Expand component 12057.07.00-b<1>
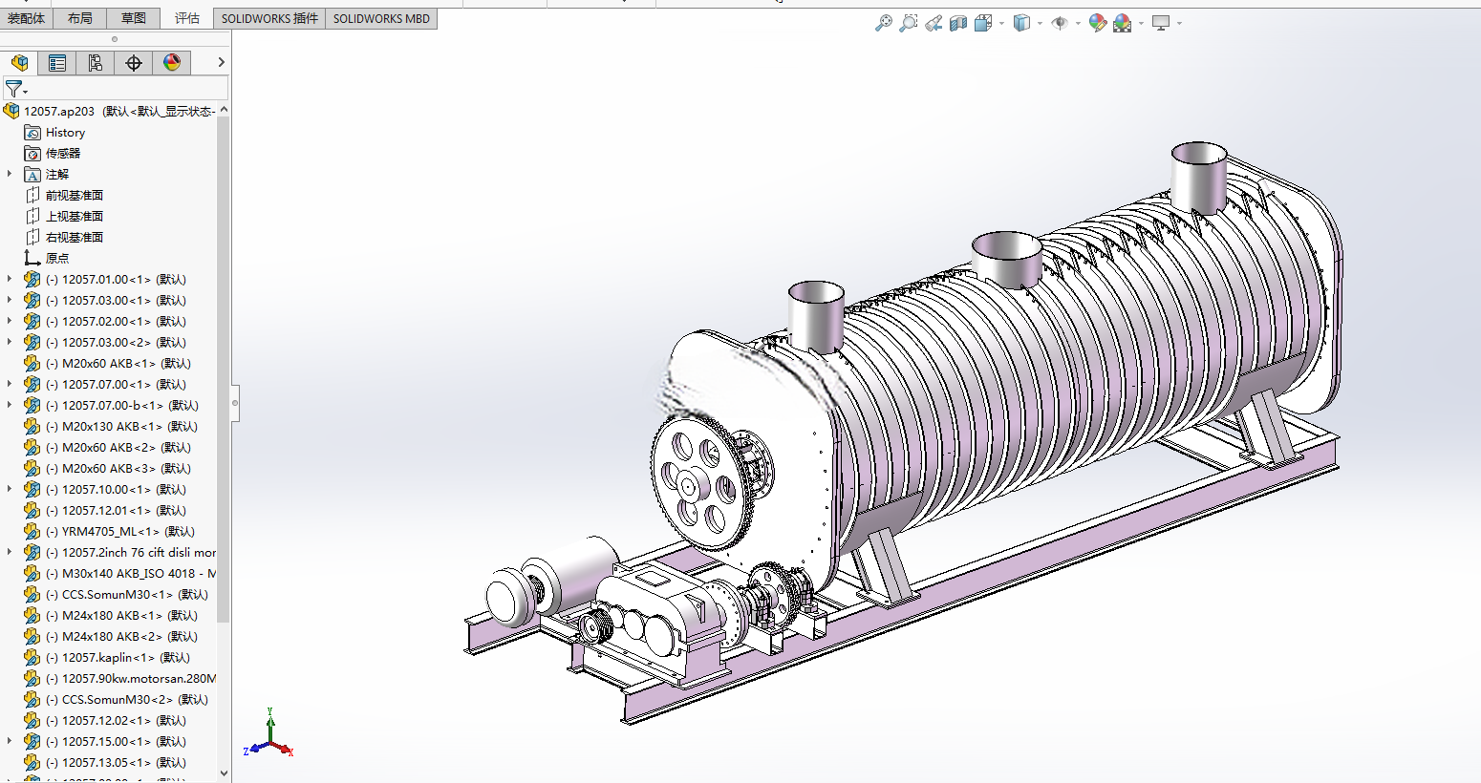 click(x=10, y=406)
